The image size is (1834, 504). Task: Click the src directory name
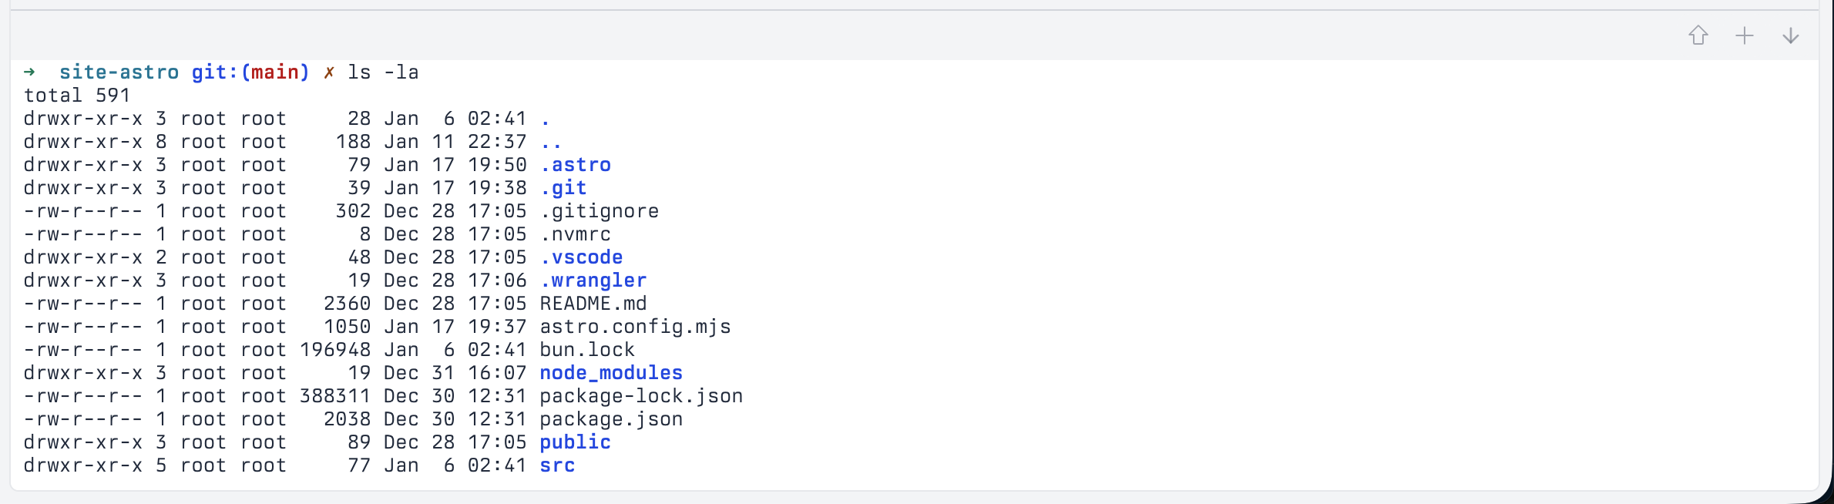pyautogui.click(x=557, y=465)
